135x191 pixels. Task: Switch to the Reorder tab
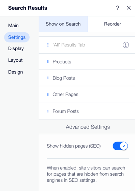coord(112,24)
